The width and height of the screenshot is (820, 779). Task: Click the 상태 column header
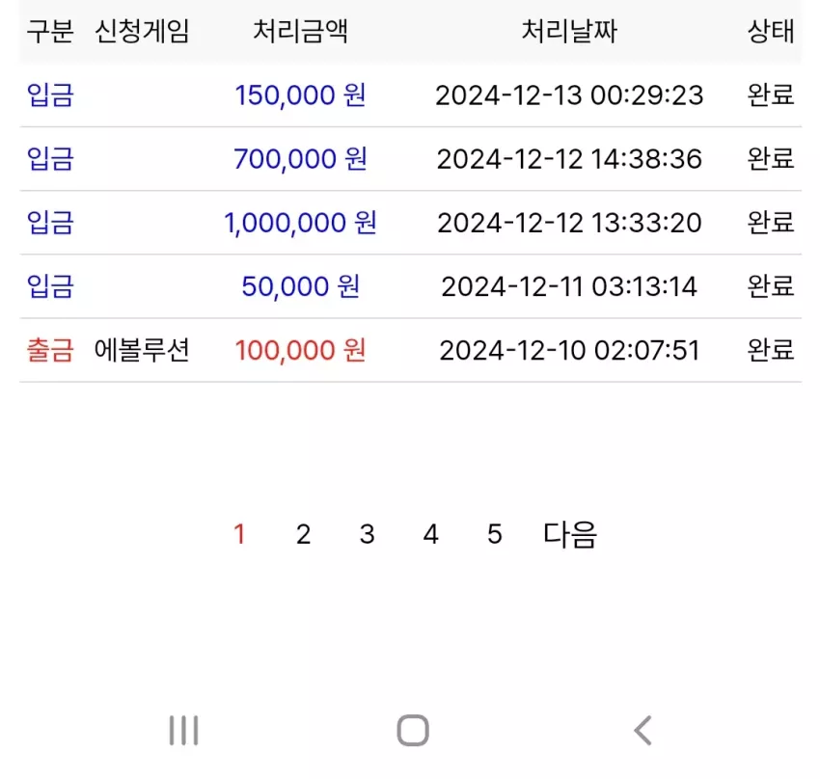(x=771, y=31)
